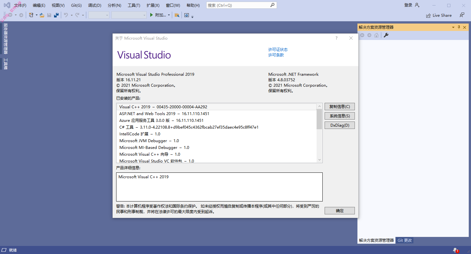
Task: Open the 许可条款 link
Action: (276, 55)
